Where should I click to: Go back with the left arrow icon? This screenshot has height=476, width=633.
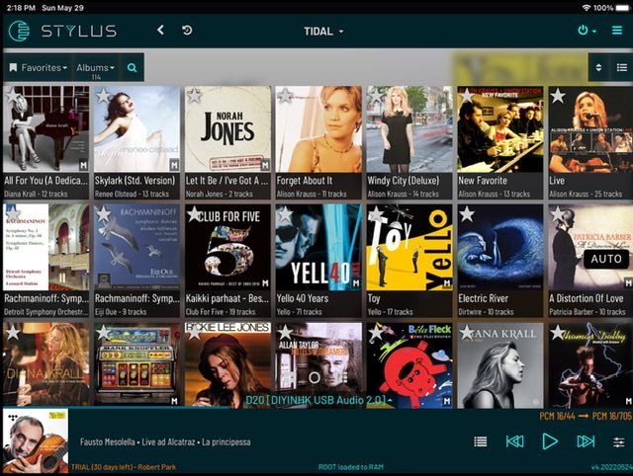tap(160, 30)
